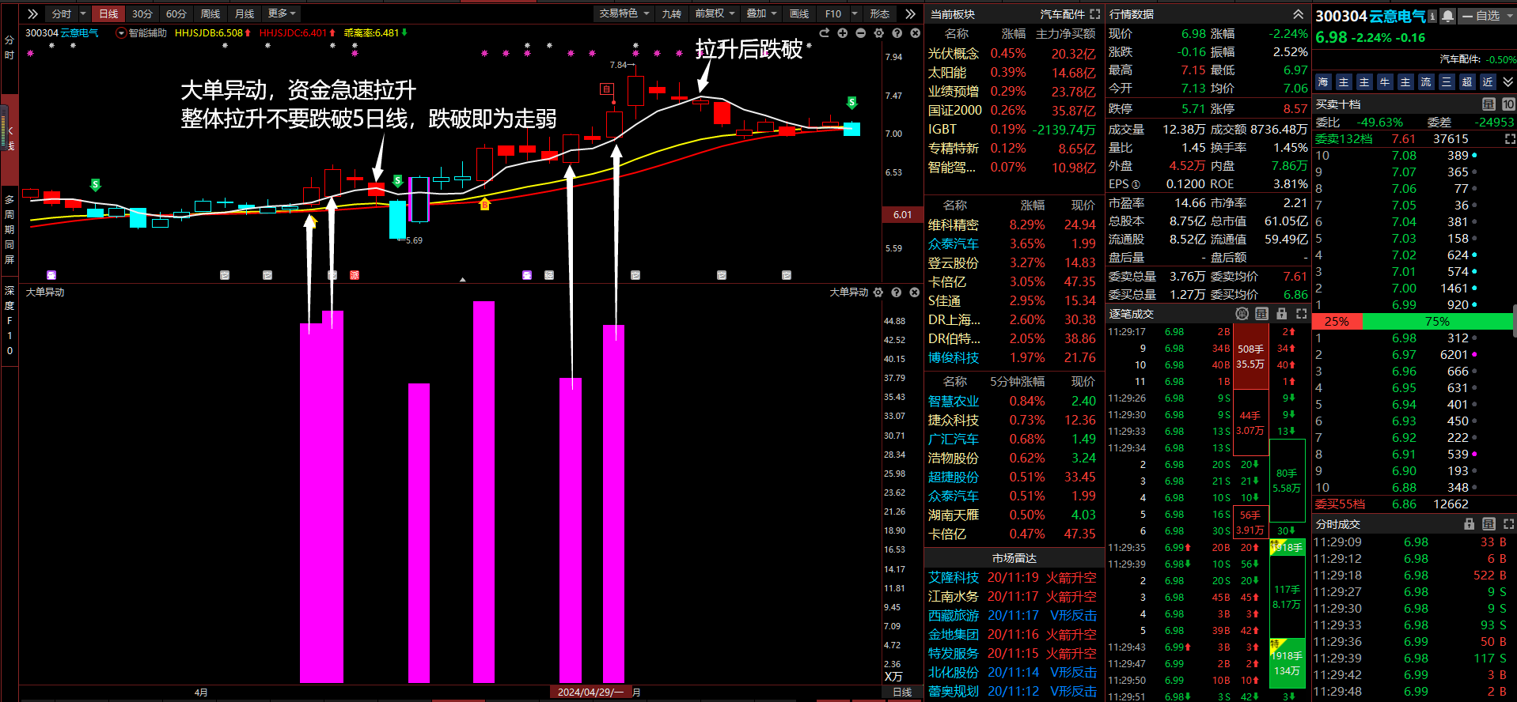Open the 前复权 adjustment dropdown

pos(715,13)
